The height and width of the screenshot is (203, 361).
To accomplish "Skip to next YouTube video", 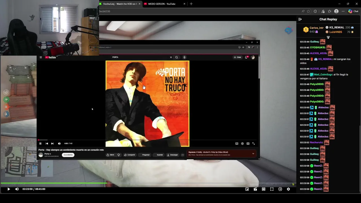I will [x=52, y=144].
